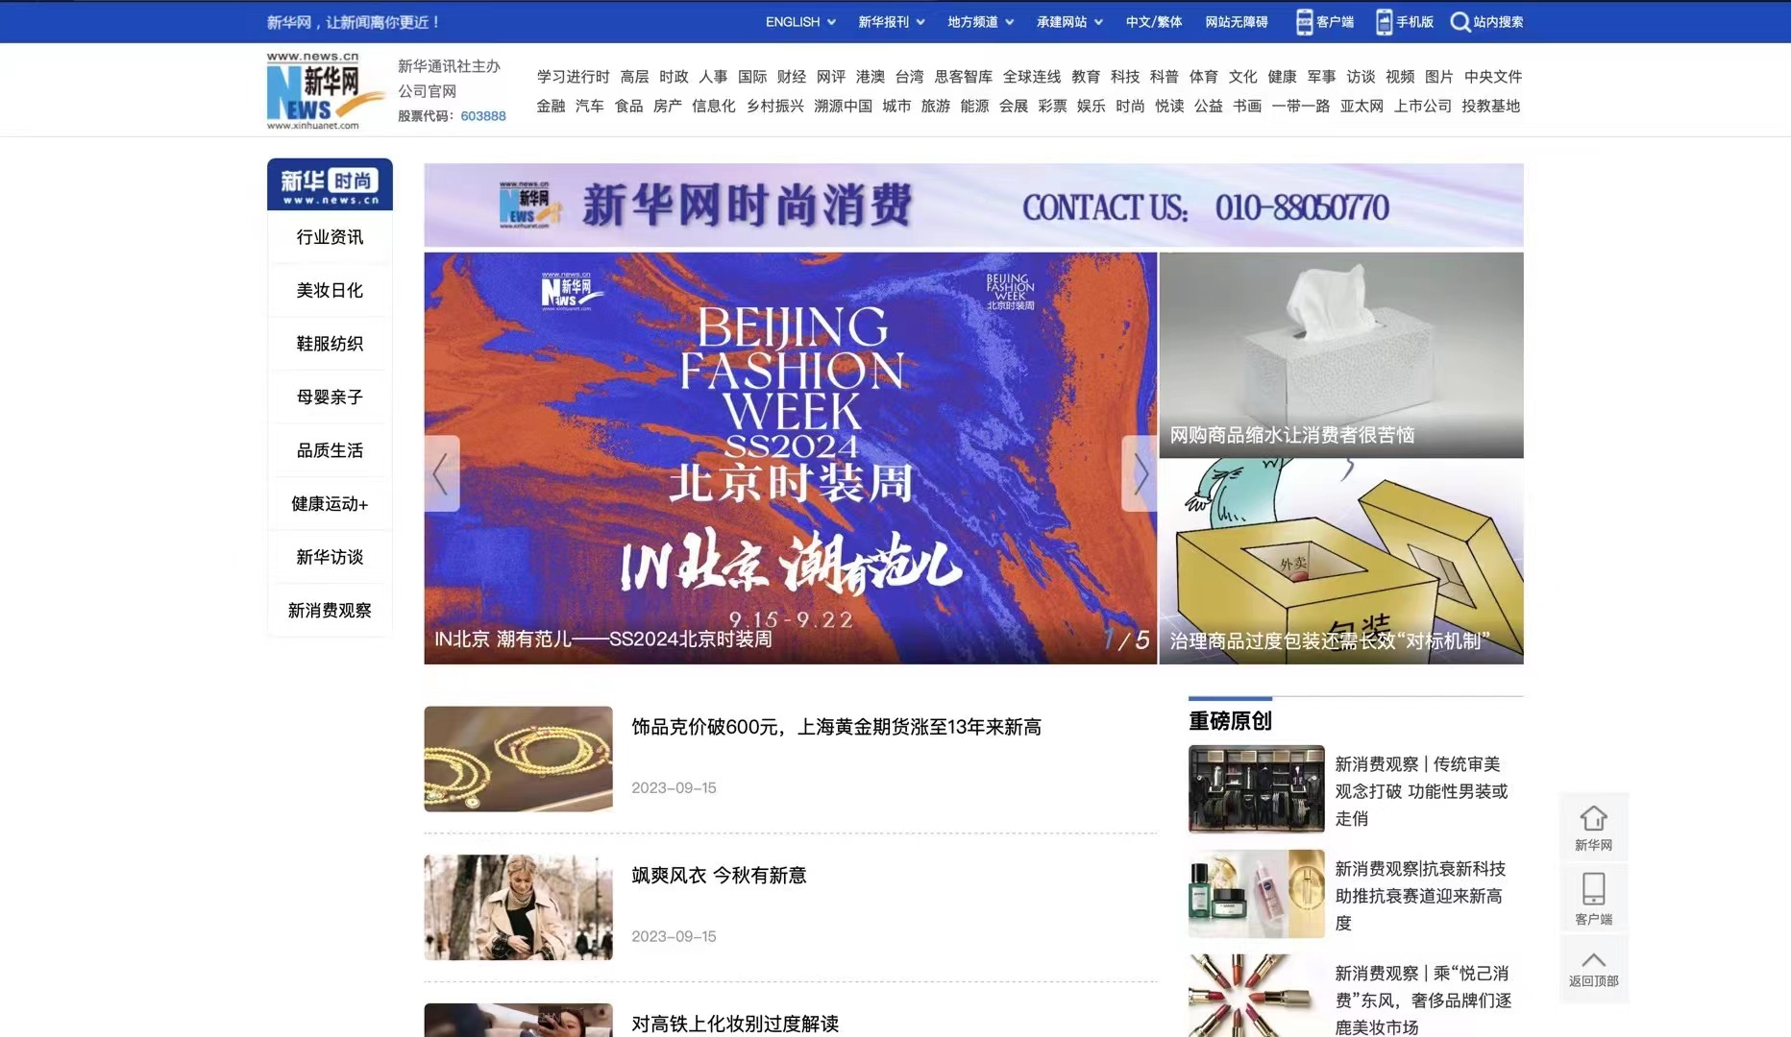
Task: Go to next carousel slide arrow
Action: click(x=1140, y=473)
